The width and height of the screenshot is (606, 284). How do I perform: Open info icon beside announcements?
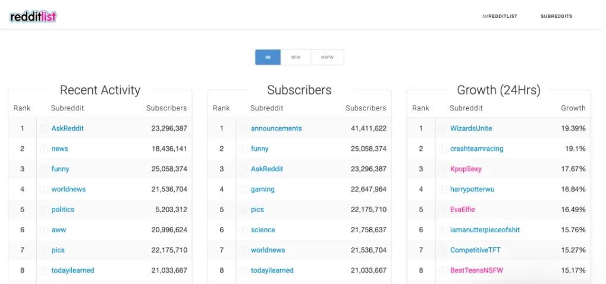[x=243, y=128]
